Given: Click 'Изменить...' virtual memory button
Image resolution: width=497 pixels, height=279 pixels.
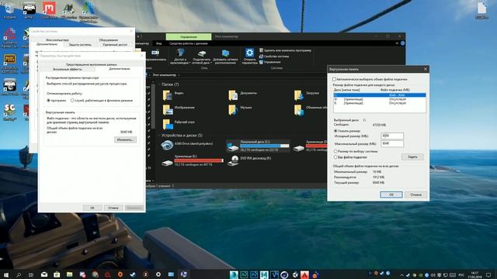Looking at the screenshot, I should coord(125,139).
